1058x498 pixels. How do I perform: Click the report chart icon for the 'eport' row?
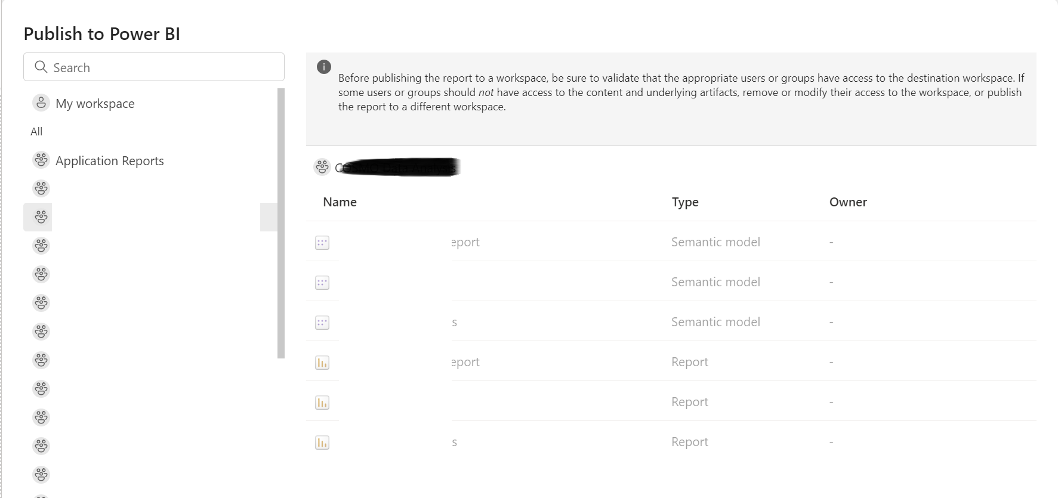pos(322,363)
